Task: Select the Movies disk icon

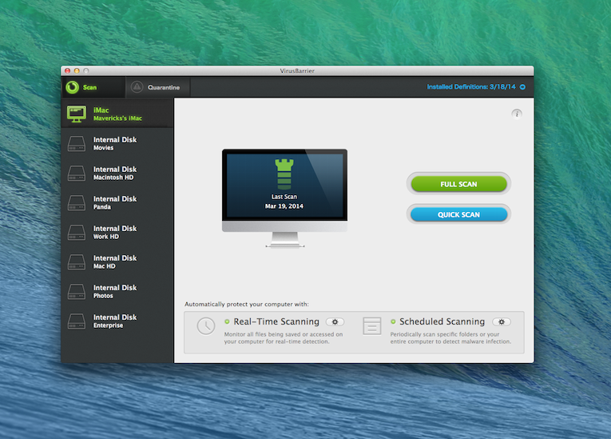Action: point(77,144)
